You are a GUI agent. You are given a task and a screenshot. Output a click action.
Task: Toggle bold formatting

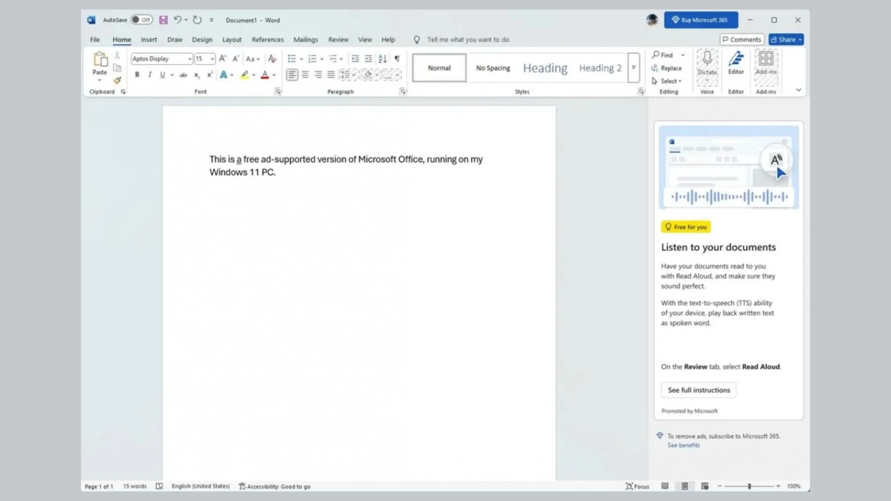pyautogui.click(x=137, y=74)
